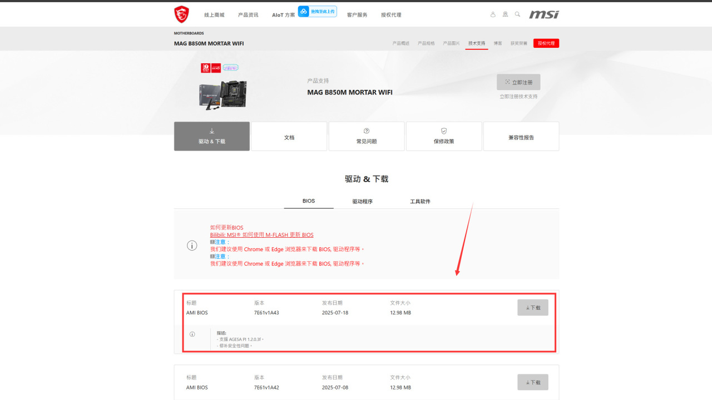Open the 如何更新BIOS link
Viewport: 712px width, 400px height.
click(226, 228)
